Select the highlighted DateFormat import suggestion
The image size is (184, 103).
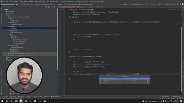pyautogui.click(x=124, y=79)
